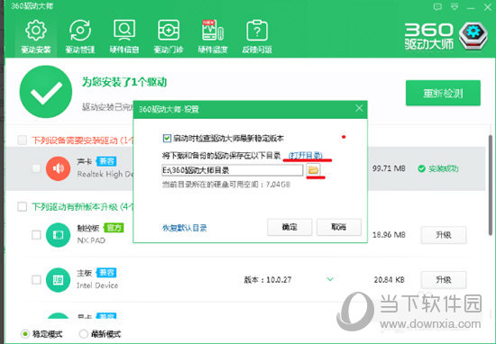This screenshot has height=344, width=496.
Task: Click the 20.84 KB size text
Action: 389,279
